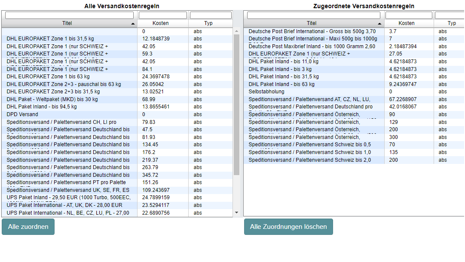Select Speditionsversand / Palettenversand CH, LI pro
The width and height of the screenshot is (465, 262).
(117, 122)
